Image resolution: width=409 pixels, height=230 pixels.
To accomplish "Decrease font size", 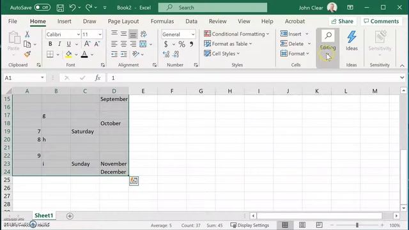I will [x=97, y=44].
